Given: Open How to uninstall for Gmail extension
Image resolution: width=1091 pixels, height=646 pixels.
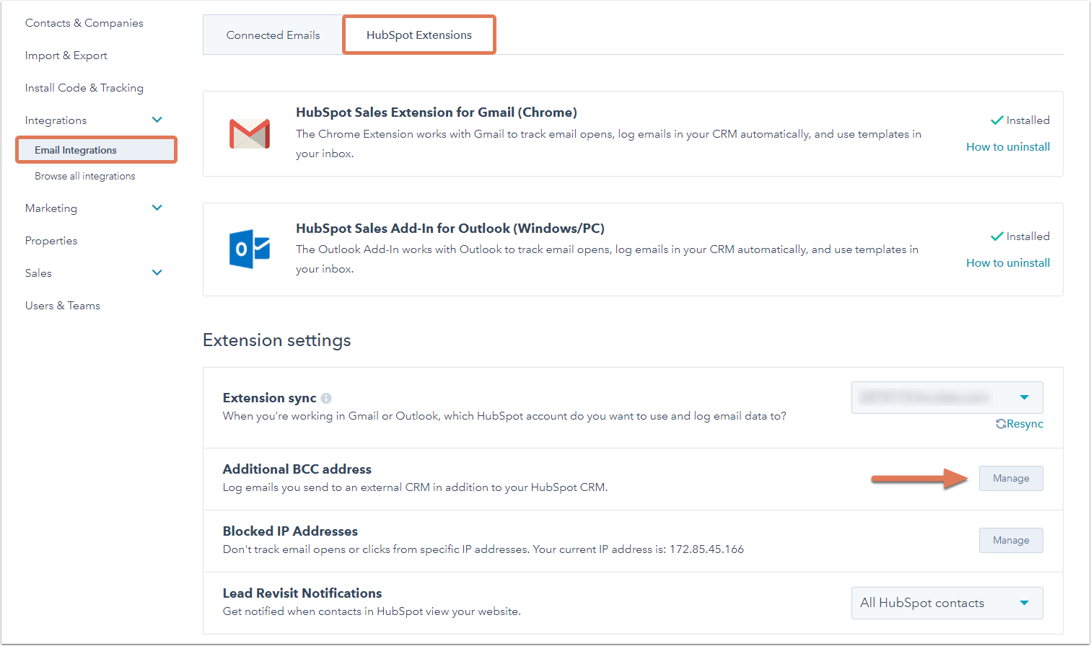Looking at the screenshot, I should pos(1007,147).
